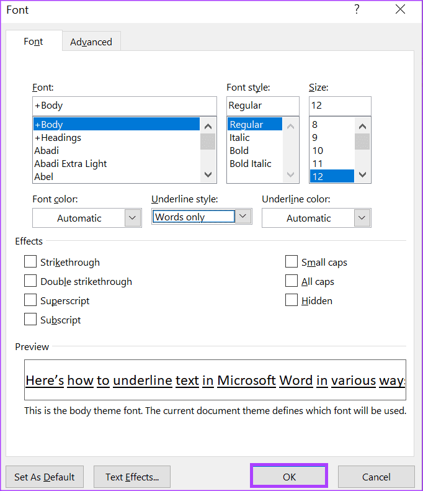The height and width of the screenshot is (491, 423).
Task: Select size 9 in the list
Action: [332, 137]
